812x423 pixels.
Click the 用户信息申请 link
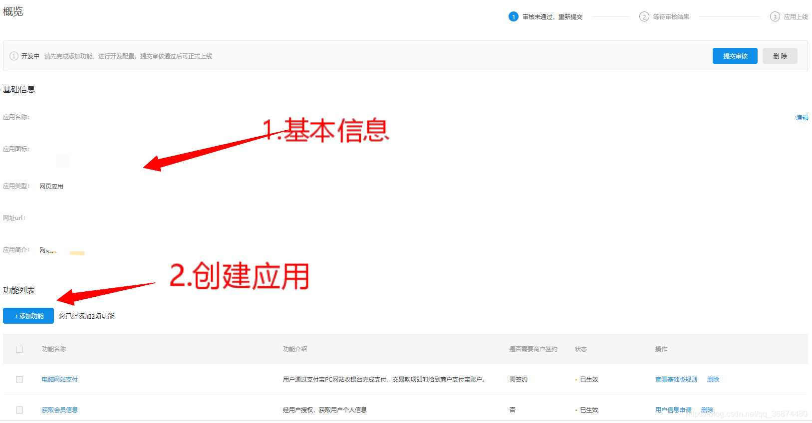point(673,410)
